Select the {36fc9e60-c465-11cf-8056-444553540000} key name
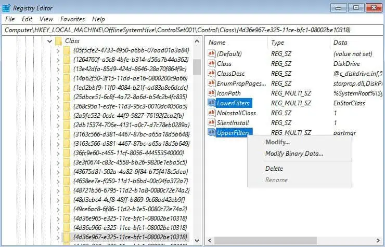 point(129,153)
